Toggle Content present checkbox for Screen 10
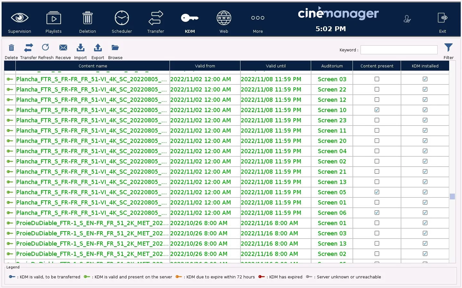462x288 pixels. point(377,110)
